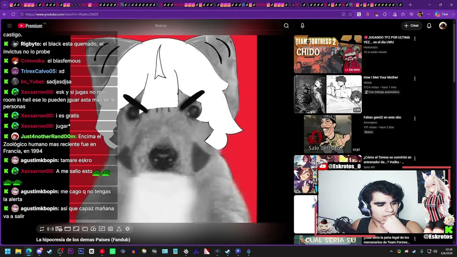Viewport: 457px width, 257px height.
Task: Open options for pena legal mercenarios video
Action: coord(415,238)
